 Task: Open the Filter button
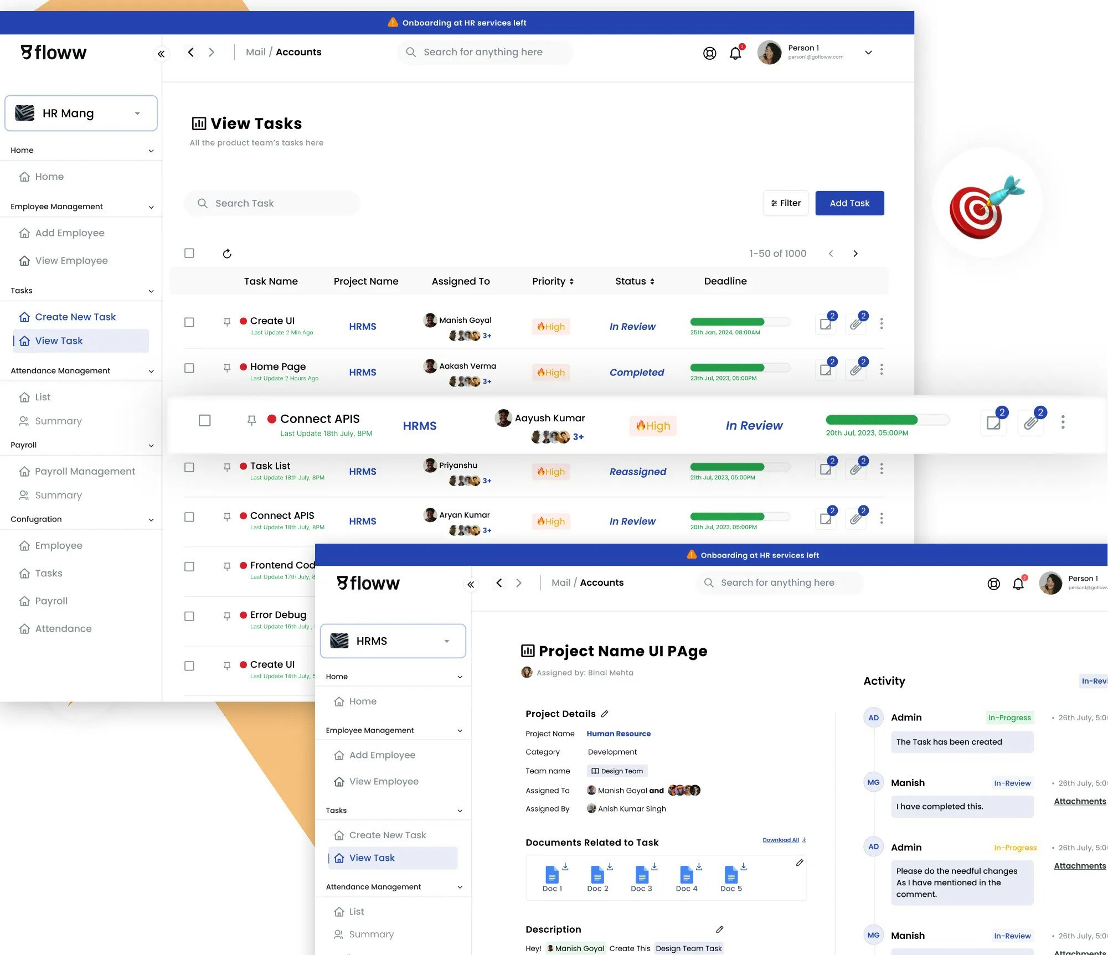(x=785, y=203)
